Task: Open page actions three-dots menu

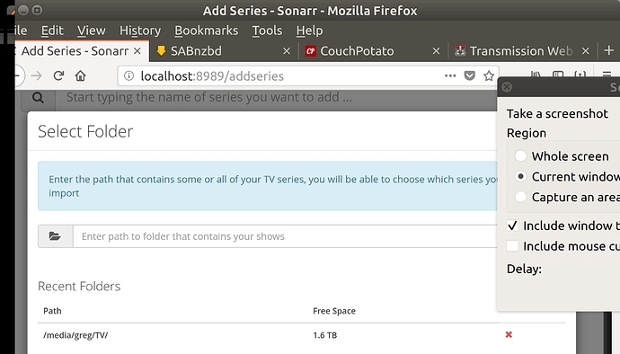Action: click(450, 75)
